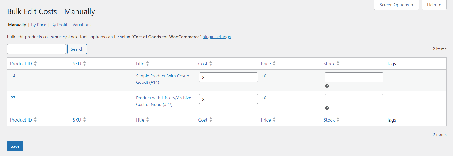
Task: Expand the Screen Options panel
Action: pos(396,5)
